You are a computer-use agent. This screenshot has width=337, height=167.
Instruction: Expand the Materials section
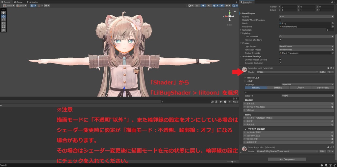[241, 30]
